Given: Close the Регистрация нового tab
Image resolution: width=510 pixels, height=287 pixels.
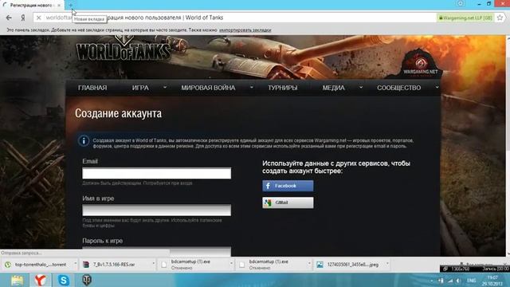Looking at the screenshot, I should [x=59, y=6].
